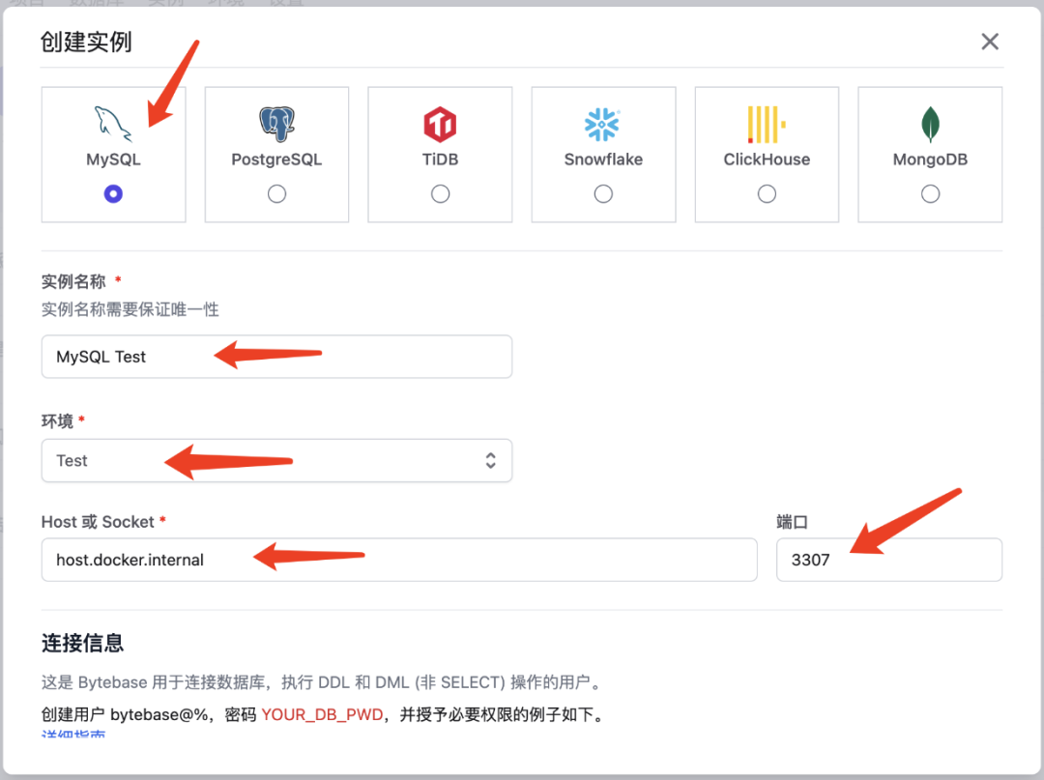Click the Snowflake label text
Image resolution: width=1044 pixels, height=780 pixels.
[603, 159]
